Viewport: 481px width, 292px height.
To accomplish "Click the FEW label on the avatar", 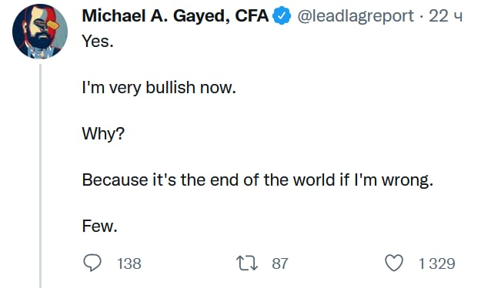I will tap(40, 52).
